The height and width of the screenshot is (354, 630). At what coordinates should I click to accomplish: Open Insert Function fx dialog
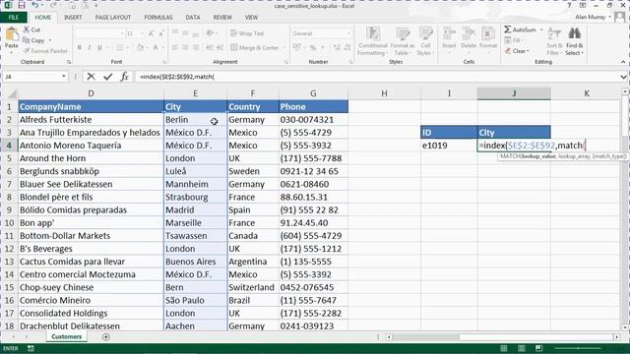125,77
